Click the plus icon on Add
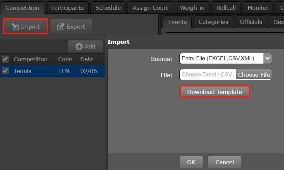 tap(79, 47)
